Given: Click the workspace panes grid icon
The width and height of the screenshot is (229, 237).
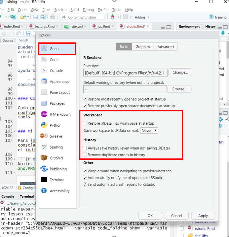Looking at the screenshot, I should pyautogui.click(x=125, y=17).
